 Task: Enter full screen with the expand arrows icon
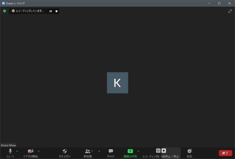tap(230, 11)
